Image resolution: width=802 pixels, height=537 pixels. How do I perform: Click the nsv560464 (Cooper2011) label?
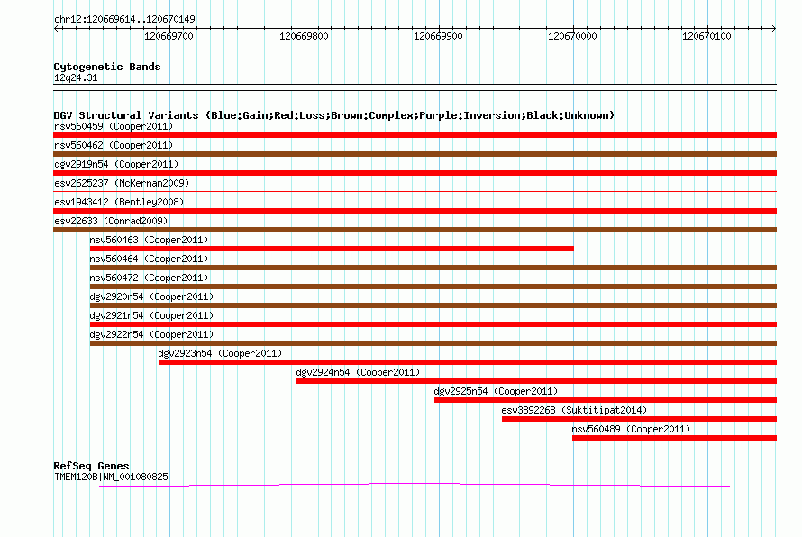149,259
